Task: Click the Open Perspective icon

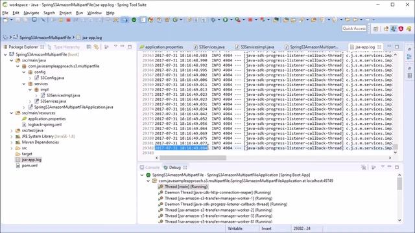Action: coord(375,28)
